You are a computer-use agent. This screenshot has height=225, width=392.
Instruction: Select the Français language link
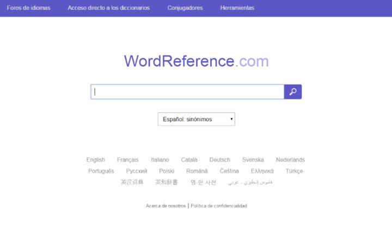click(x=127, y=160)
